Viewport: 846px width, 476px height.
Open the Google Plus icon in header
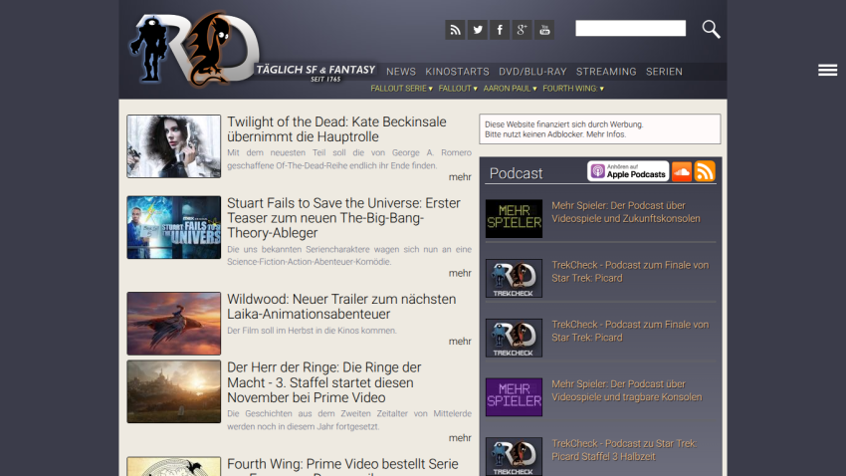522,30
